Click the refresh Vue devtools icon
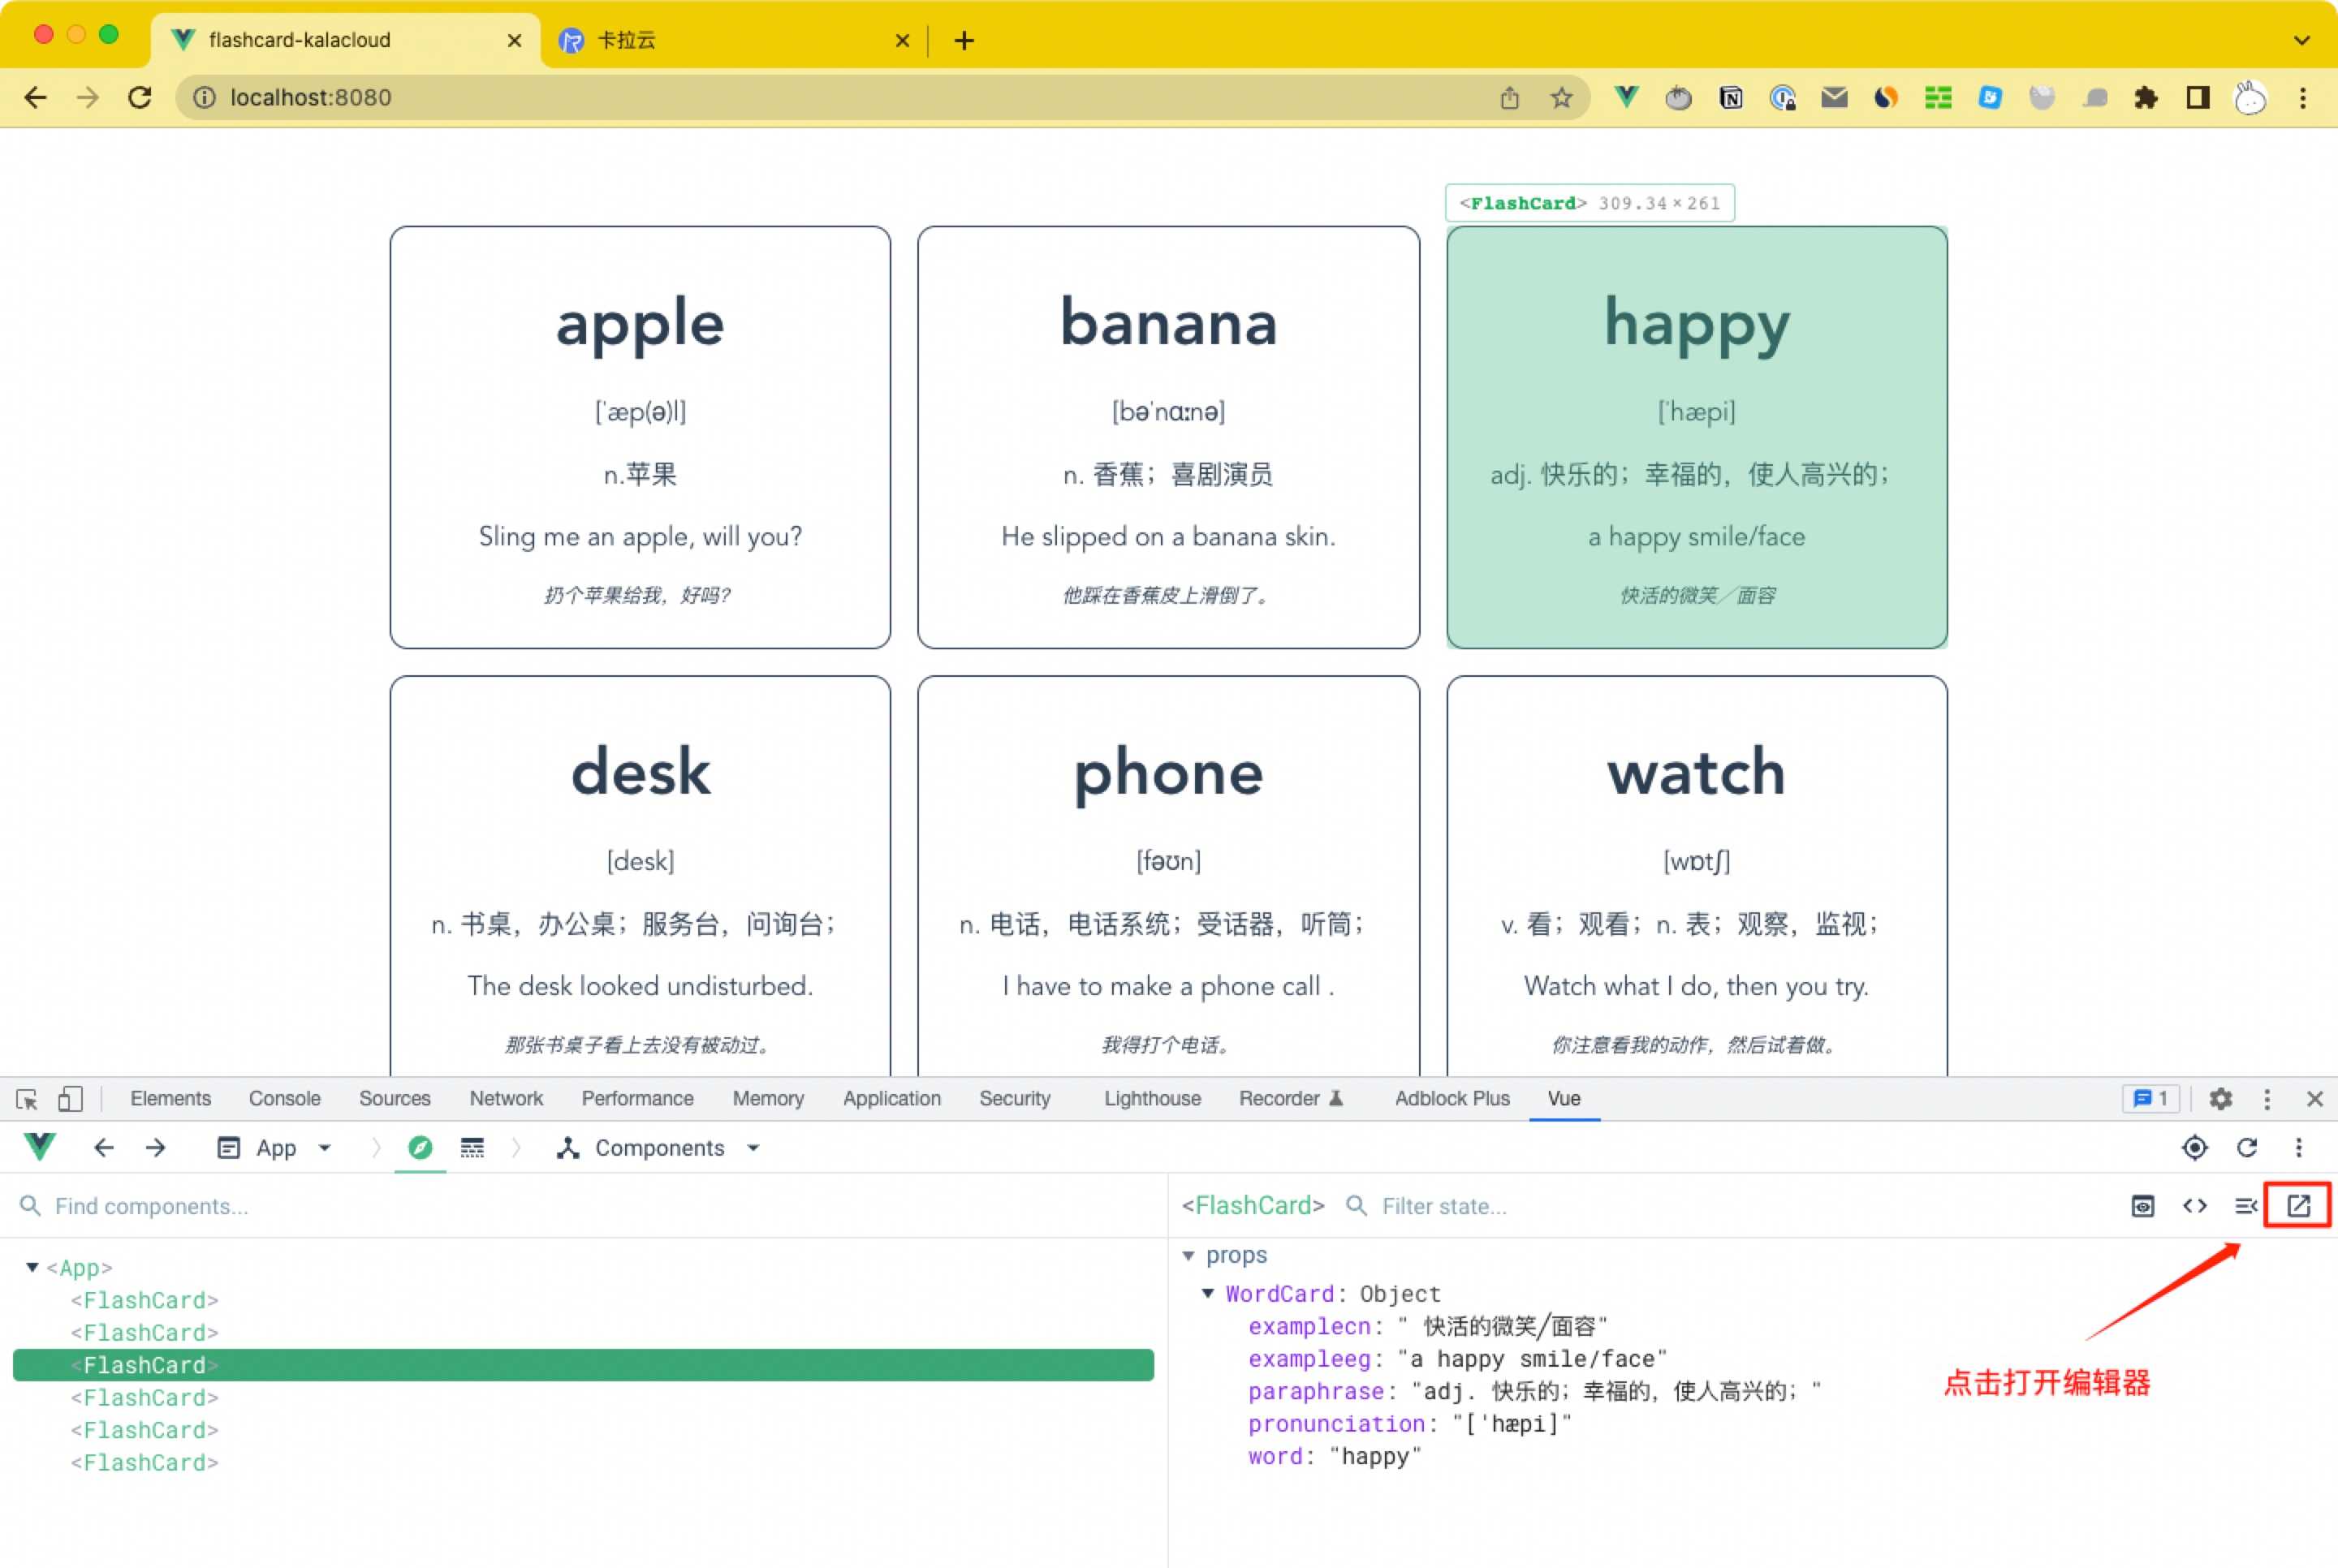Screen dimensions: 2338x1568 click(2245, 1146)
